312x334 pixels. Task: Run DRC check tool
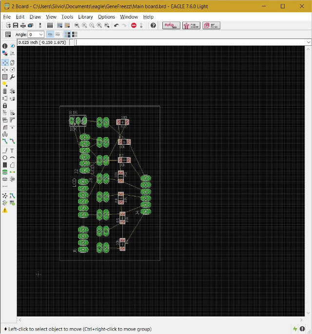(x=12, y=203)
